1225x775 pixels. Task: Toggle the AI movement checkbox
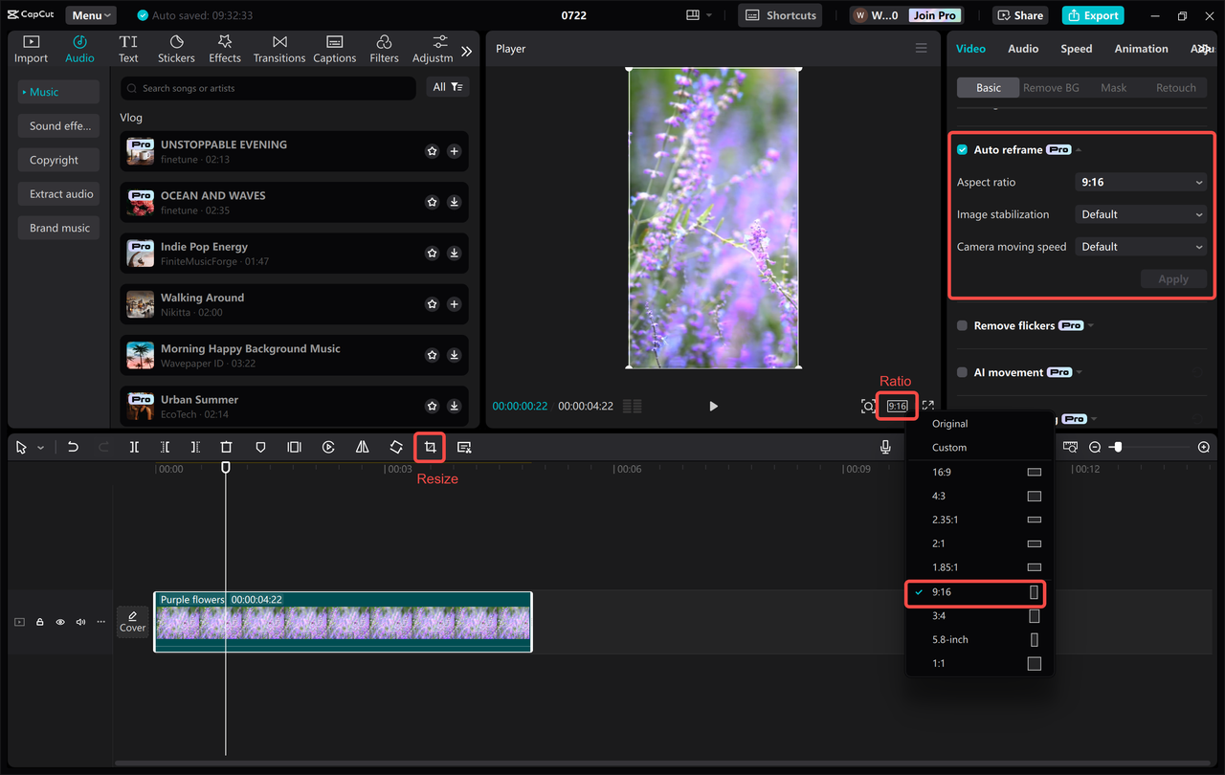(961, 372)
